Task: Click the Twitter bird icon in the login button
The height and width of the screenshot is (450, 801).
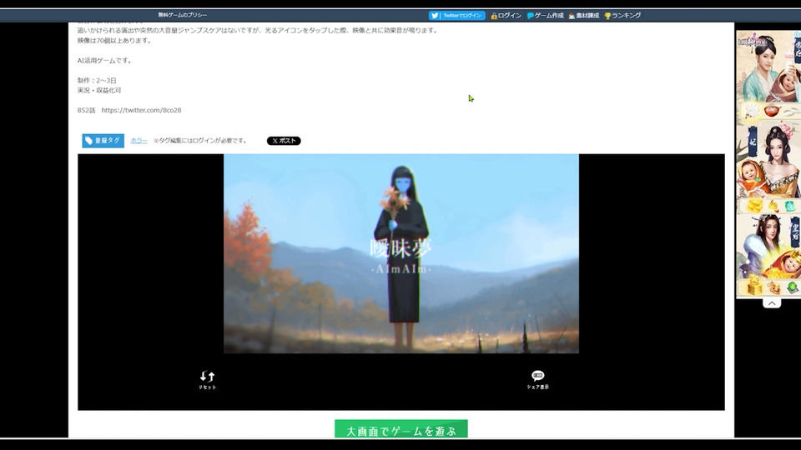Action: point(435,15)
